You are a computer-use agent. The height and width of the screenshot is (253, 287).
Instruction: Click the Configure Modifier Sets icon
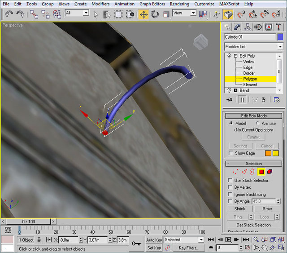(x=277, y=100)
